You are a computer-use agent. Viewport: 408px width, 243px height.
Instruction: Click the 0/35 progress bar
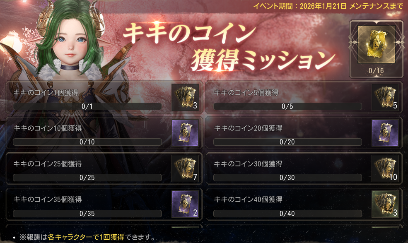pos(87,213)
